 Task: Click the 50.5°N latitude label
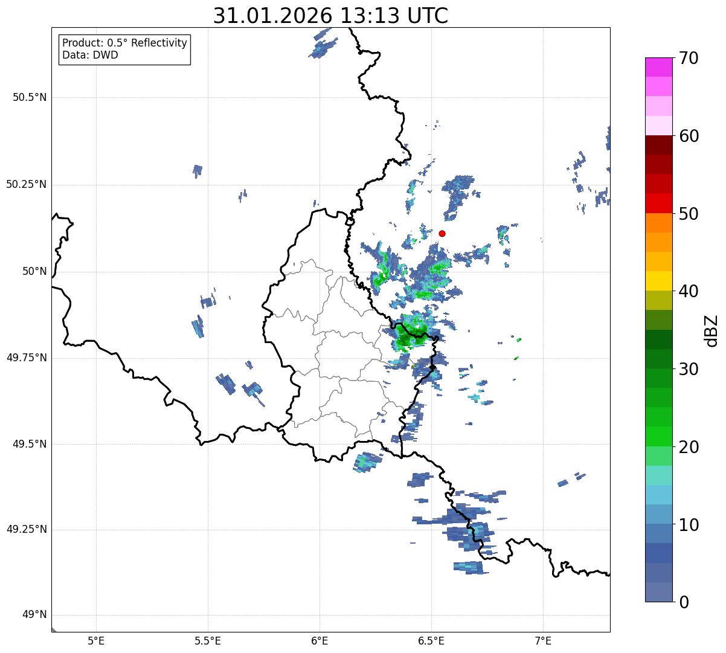tap(29, 97)
